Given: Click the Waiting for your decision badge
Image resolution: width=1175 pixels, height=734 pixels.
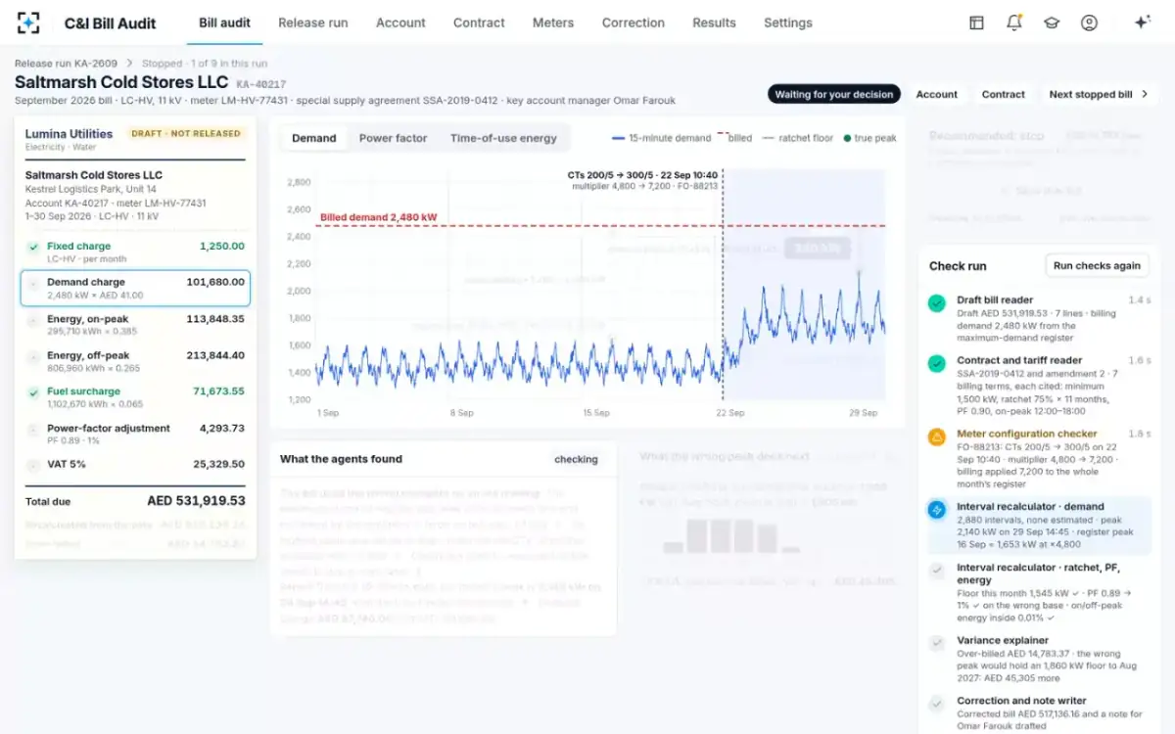Looking at the screenshot, I should coord(834,94).
